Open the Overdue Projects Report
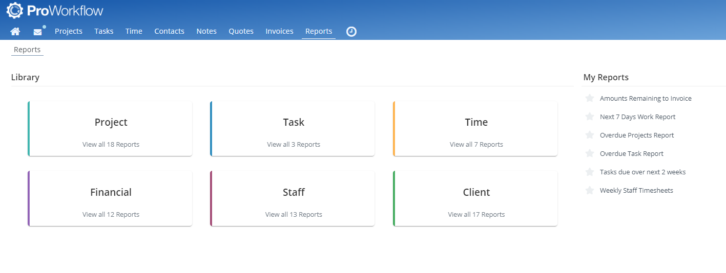726x273 pixels. coord(637,135)
